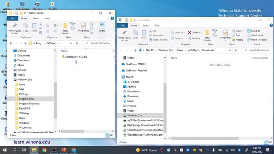Image resolution: width=274 pixels, height=154 pixels.
Task: Click horizontal scrollbar in SQLite-Studio file pane
Action: [72, 131]
